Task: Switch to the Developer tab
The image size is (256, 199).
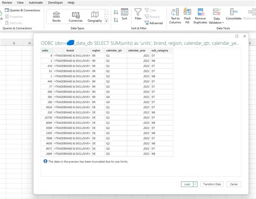Action: [x=56, y=3]
